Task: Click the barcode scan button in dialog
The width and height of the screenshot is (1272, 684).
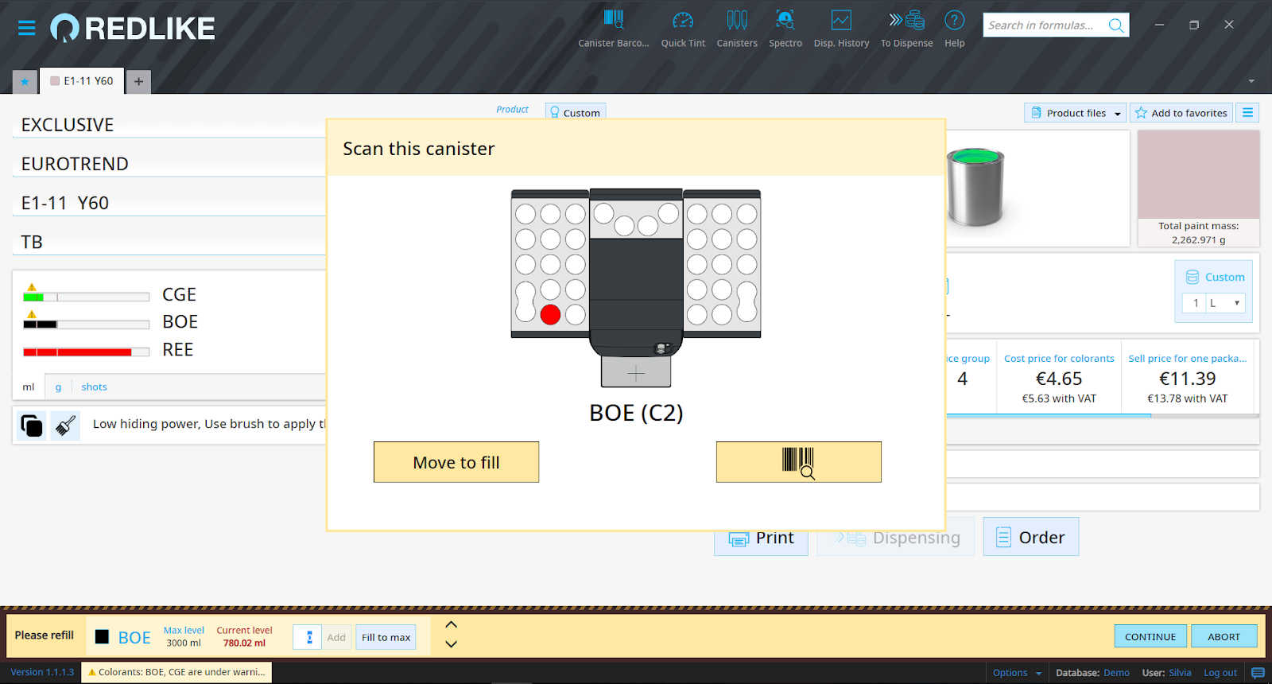Action: [x=798, y=462]
